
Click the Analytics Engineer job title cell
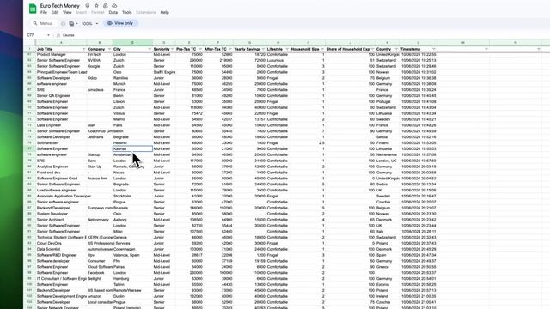point(61,167)
